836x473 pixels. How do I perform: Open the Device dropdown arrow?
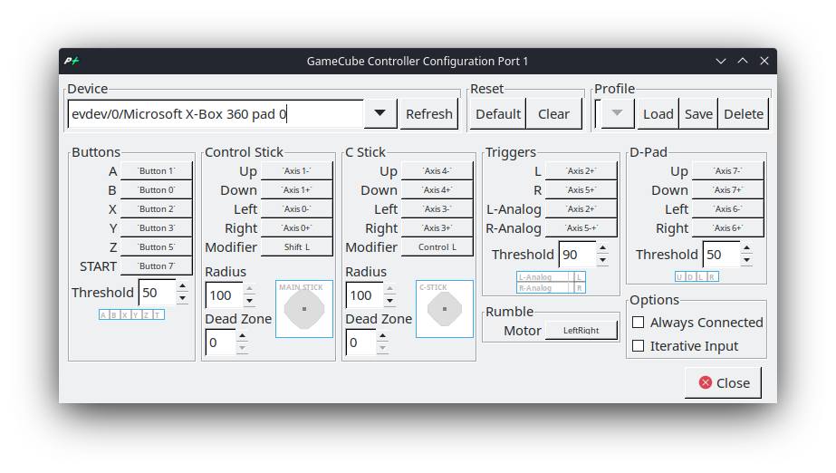pos(380,113)
